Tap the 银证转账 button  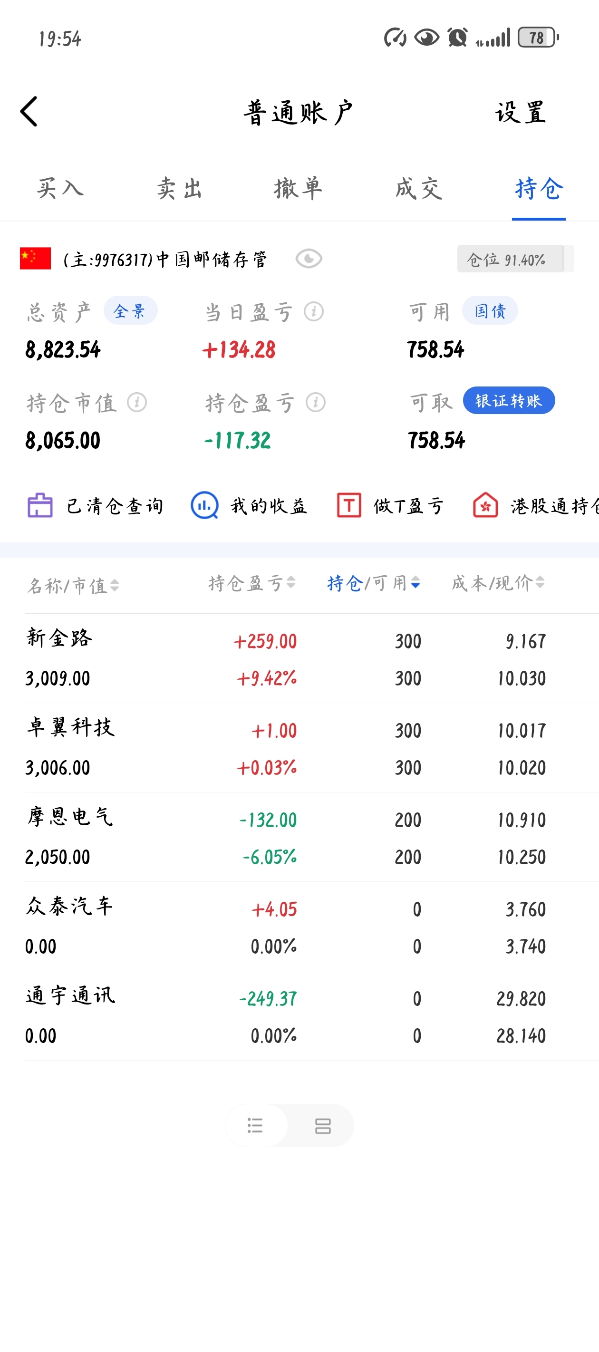[509, 400]
